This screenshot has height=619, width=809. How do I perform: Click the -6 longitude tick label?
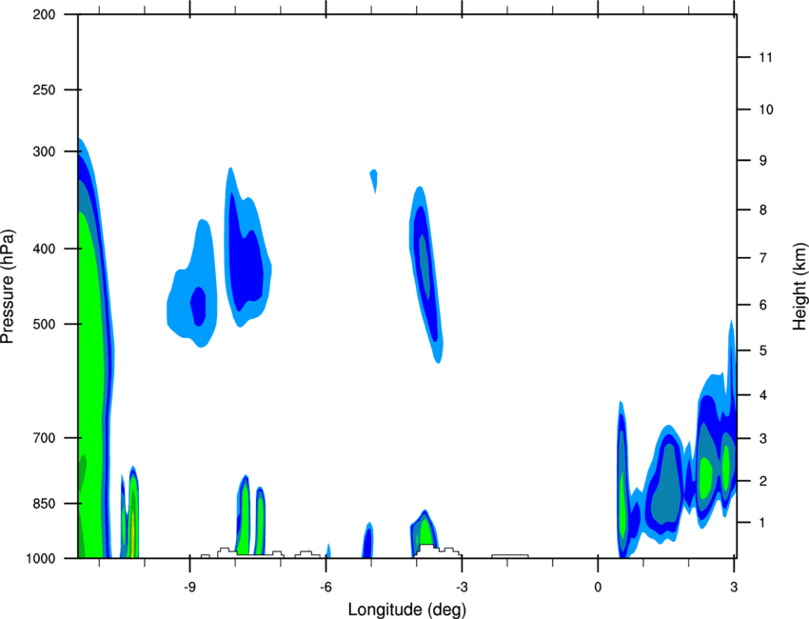pos(326,588)
